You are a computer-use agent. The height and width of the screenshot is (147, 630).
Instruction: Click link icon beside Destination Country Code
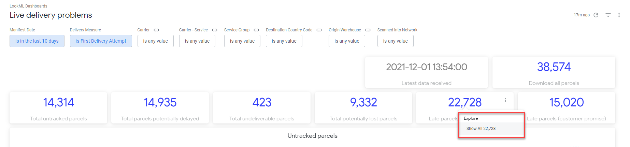point(319,30)
